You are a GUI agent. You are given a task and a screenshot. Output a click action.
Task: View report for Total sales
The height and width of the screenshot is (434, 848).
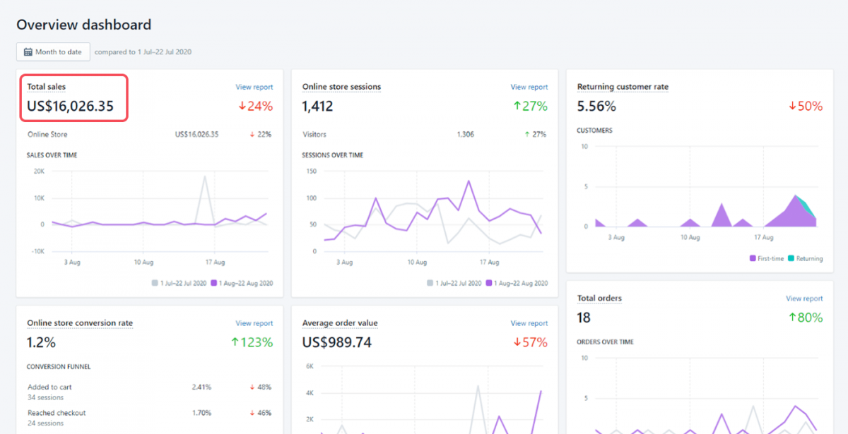click(254, 88)
